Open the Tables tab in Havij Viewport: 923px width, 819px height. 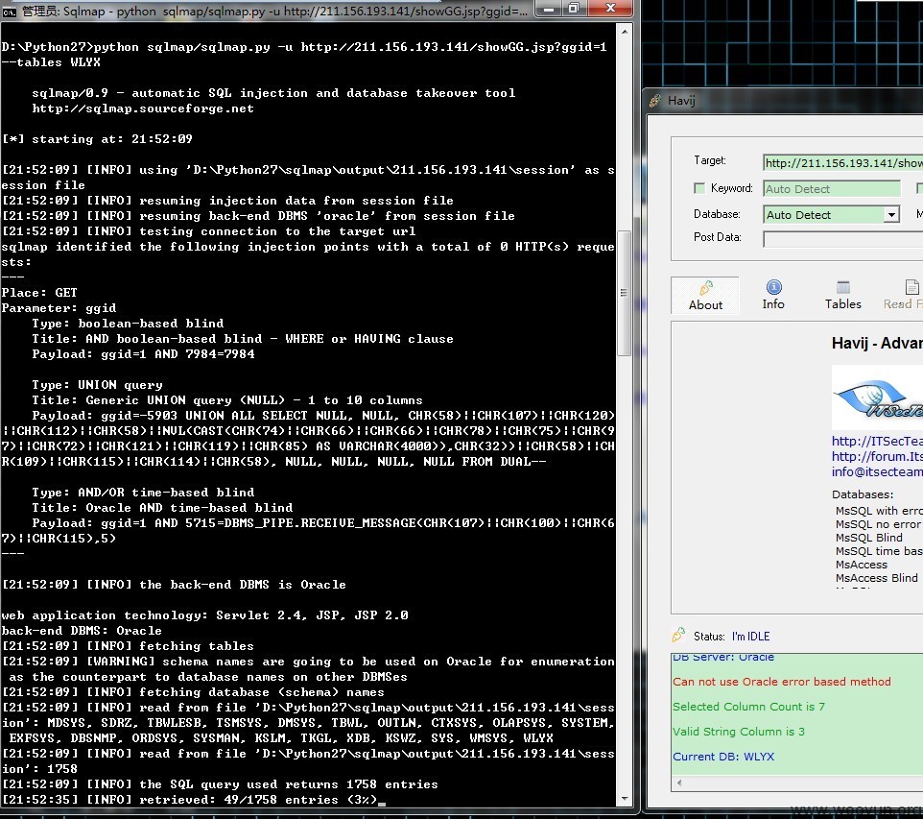(x=843, y=295)
